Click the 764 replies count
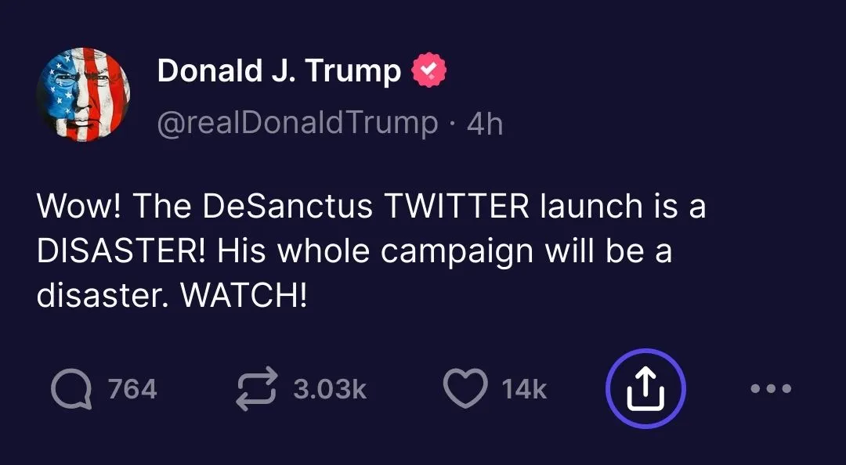This screenshot has width=846, height=465. tap(132, 389)
